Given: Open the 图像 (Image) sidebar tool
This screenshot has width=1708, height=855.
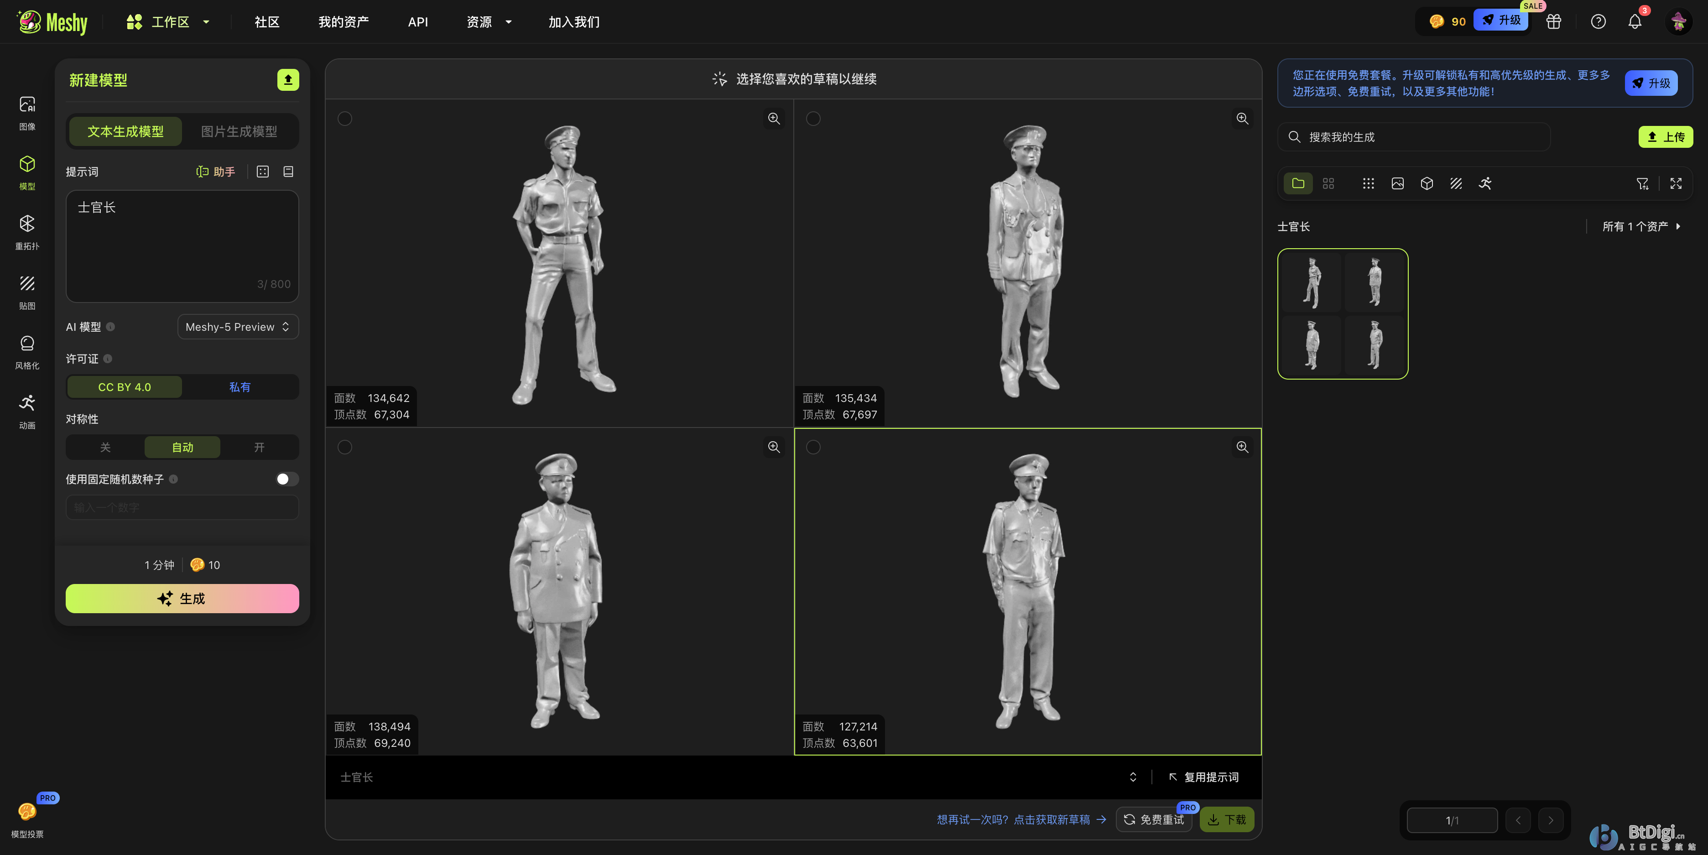Looking at the screenshot, I should [27, 112].
